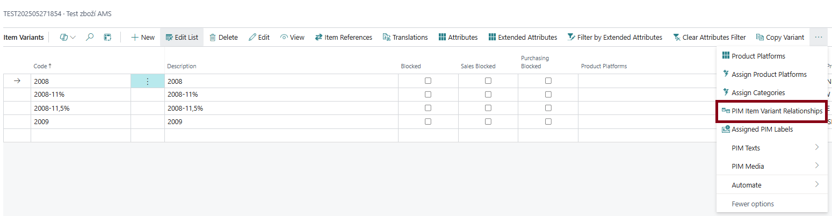Open Item References
The height and width of the screenshot is (216, 832).
344,37
